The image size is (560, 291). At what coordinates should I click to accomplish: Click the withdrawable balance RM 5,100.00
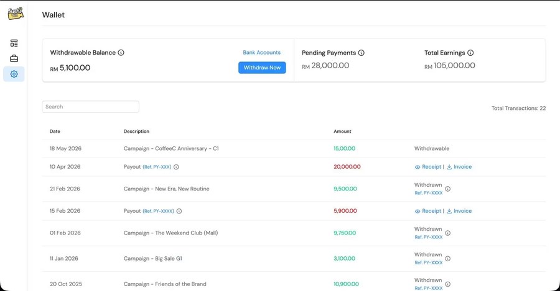70,68
